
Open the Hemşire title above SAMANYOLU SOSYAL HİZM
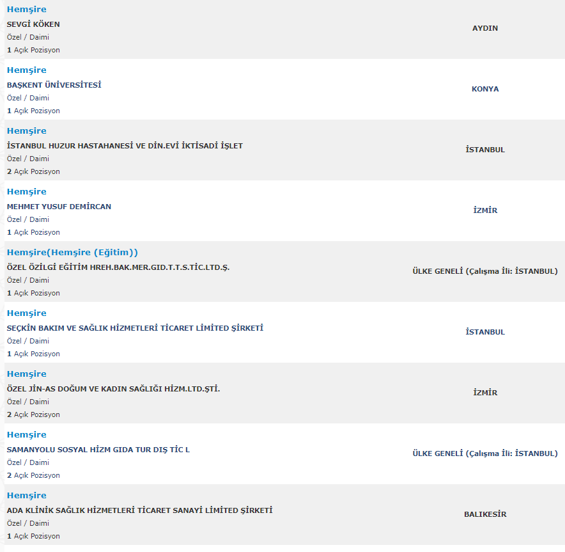[26, 435]
